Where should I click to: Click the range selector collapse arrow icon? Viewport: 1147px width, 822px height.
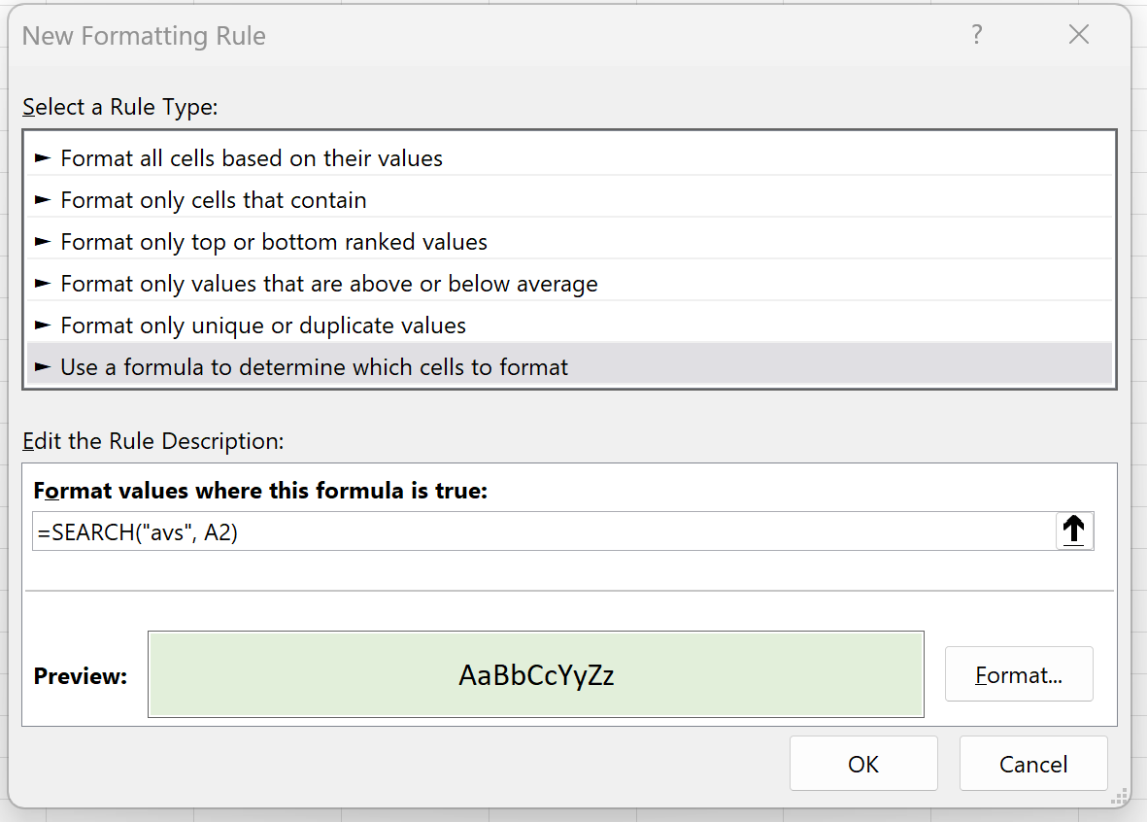[1073, 530]
